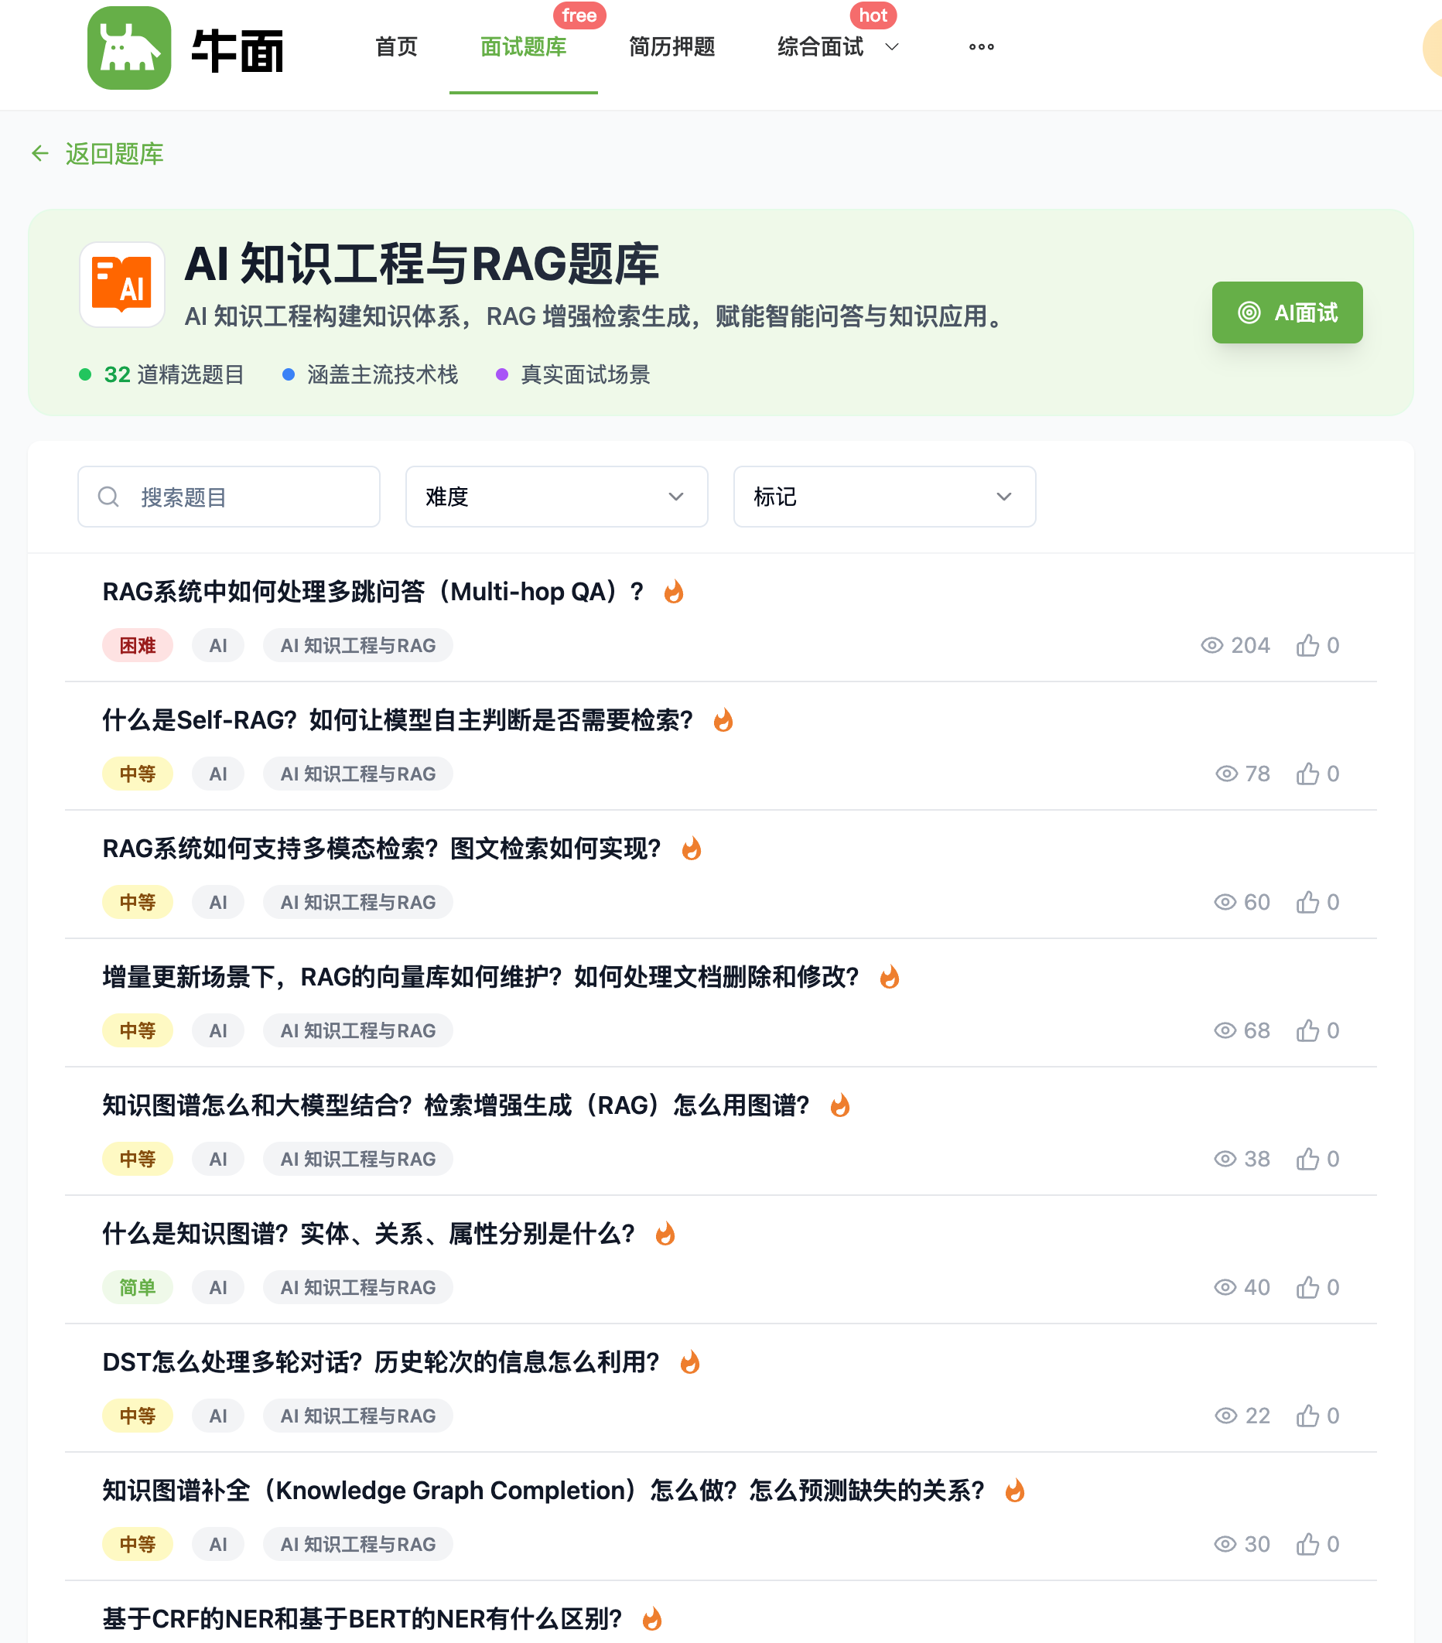Open the RAG多模态检索 question link
Image resolution: width=1442 pixels, height=1643 pixels.
[x=381, y=848]
